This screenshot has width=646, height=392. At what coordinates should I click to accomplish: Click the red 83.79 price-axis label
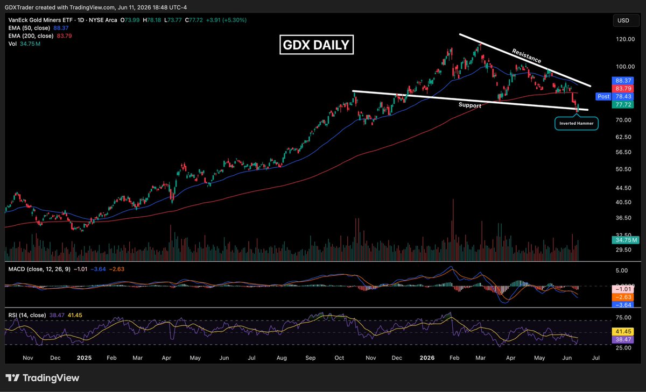[622, 88]
